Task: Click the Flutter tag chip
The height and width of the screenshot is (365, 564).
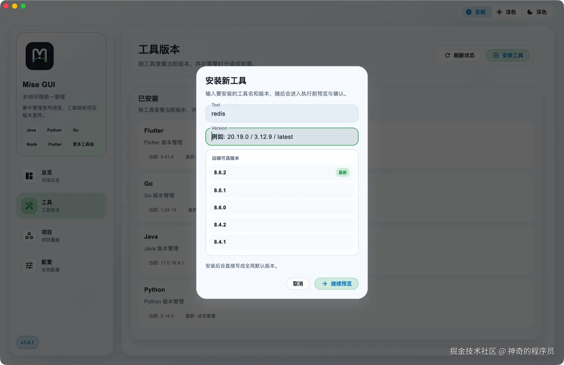Action: tap(55, 144)
